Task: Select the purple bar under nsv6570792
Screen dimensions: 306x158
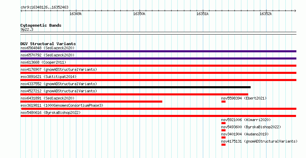Action: click(x=158, y=58)
